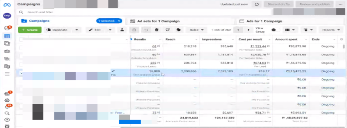Open Cost per result column dropdown arrow
Image resolution: width=347 pixels, height=128 pixels.
coord(269,40)
